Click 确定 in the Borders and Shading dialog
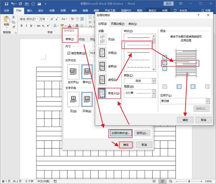 pyautogui.click(x=185, y=120)
